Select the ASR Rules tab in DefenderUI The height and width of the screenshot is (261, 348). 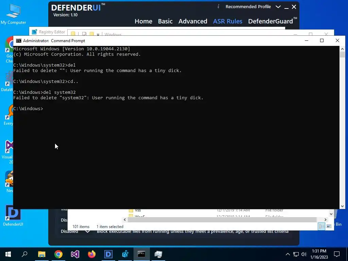click(x=227, y=21)
